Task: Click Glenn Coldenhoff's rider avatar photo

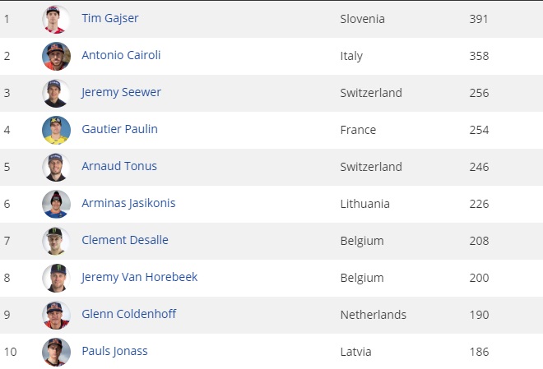Action: [x=56, y=315]
